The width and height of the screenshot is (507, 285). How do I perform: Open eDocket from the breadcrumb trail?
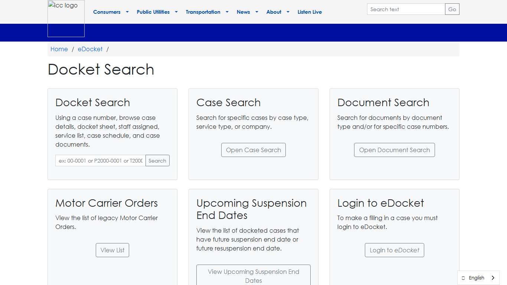tap(90, 49)
